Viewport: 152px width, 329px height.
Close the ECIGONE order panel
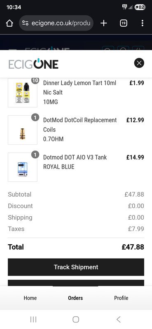(x=139, y=63)
